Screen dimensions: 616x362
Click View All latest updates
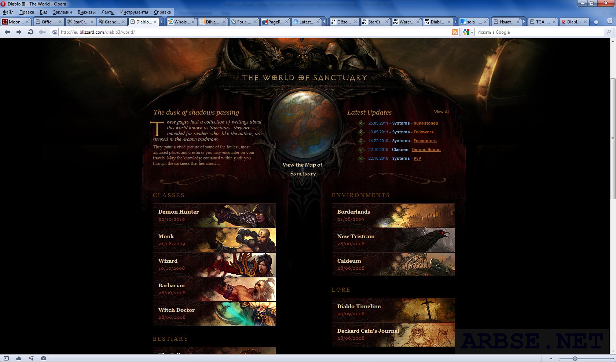click(x=441, y=112)
